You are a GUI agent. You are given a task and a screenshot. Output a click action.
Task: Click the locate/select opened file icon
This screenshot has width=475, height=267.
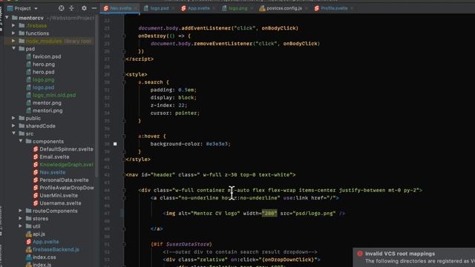coord(61,8)
